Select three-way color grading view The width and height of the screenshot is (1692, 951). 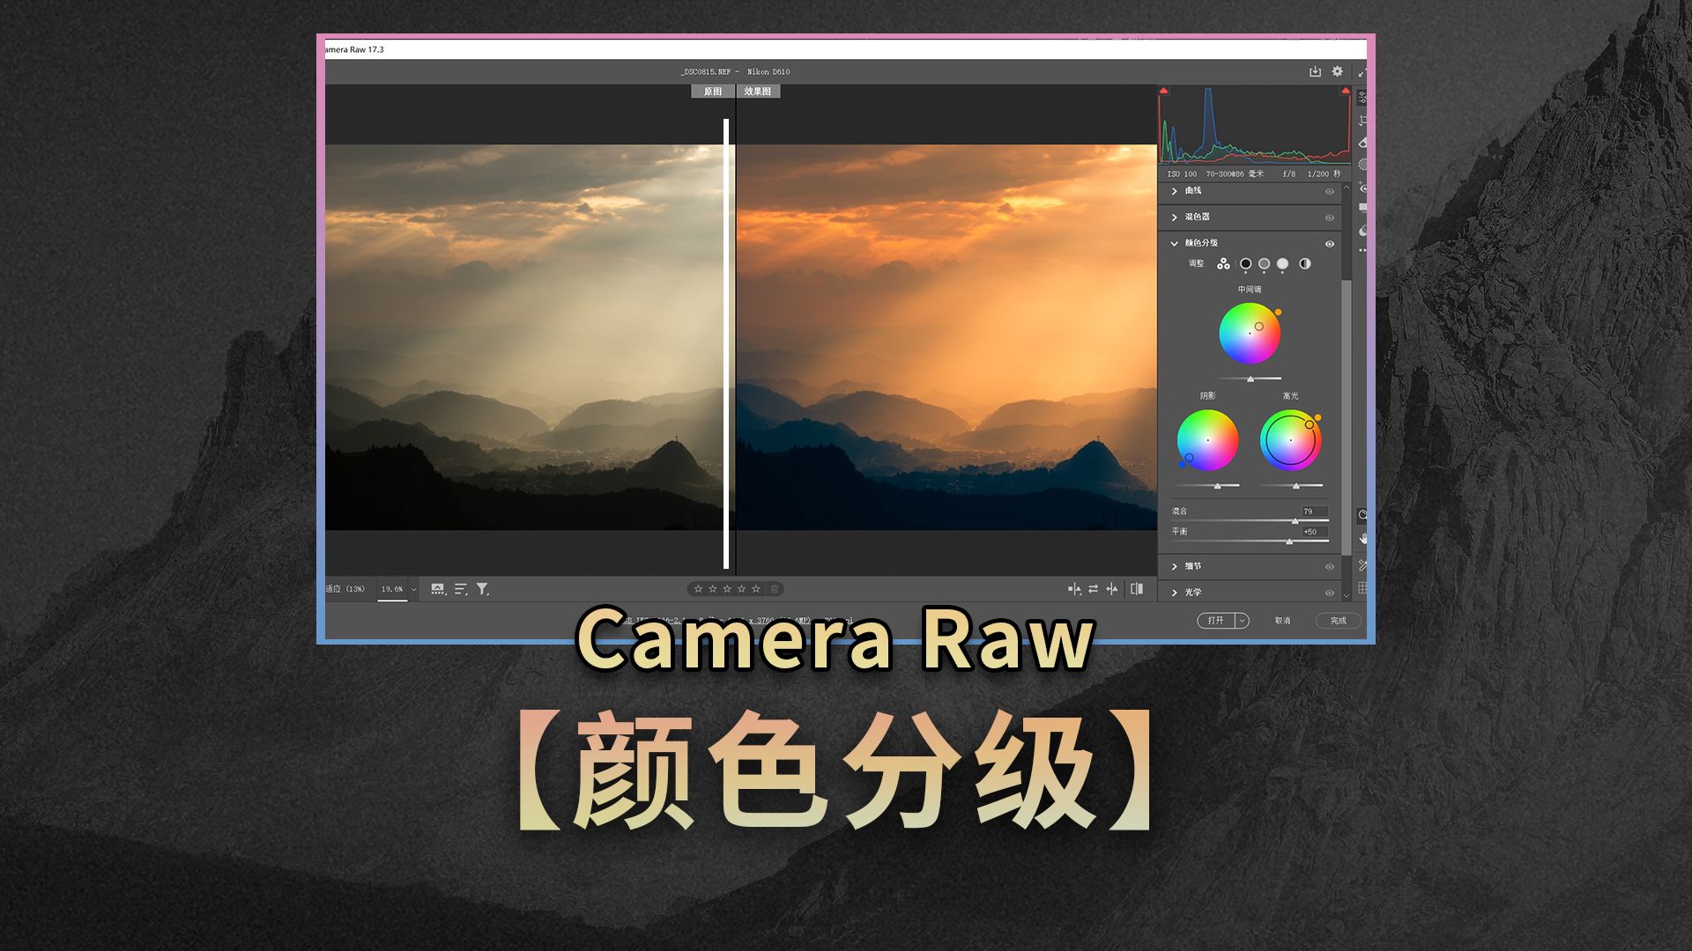click(1223, 264)
